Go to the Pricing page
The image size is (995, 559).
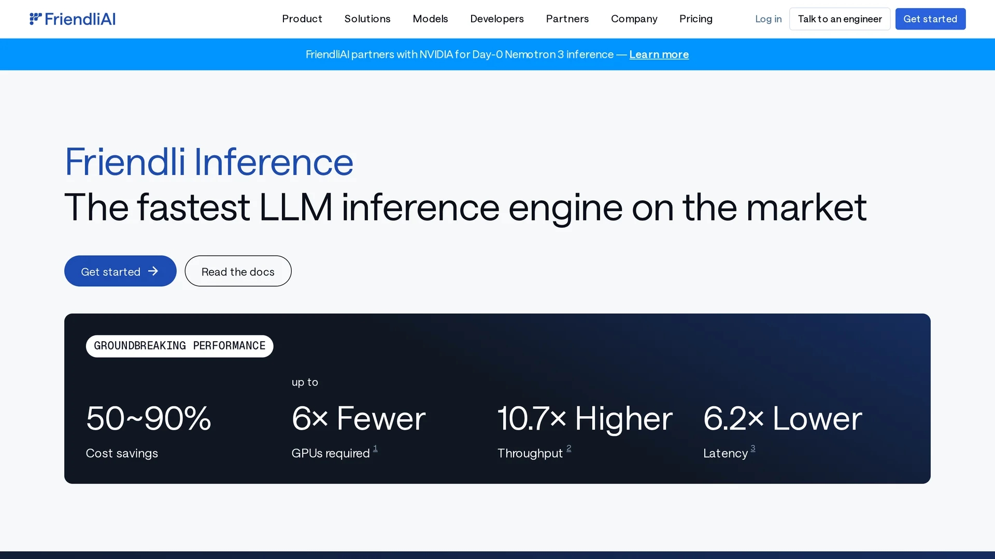696,19
